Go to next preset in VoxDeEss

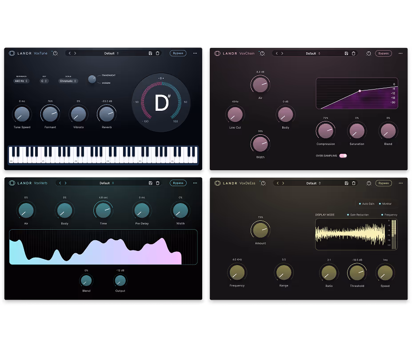point(283,183)
